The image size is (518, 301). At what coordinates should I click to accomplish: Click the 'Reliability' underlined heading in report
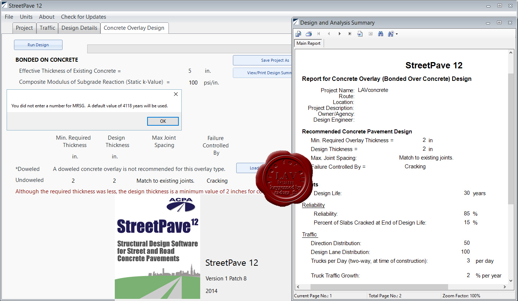point(313,205)
